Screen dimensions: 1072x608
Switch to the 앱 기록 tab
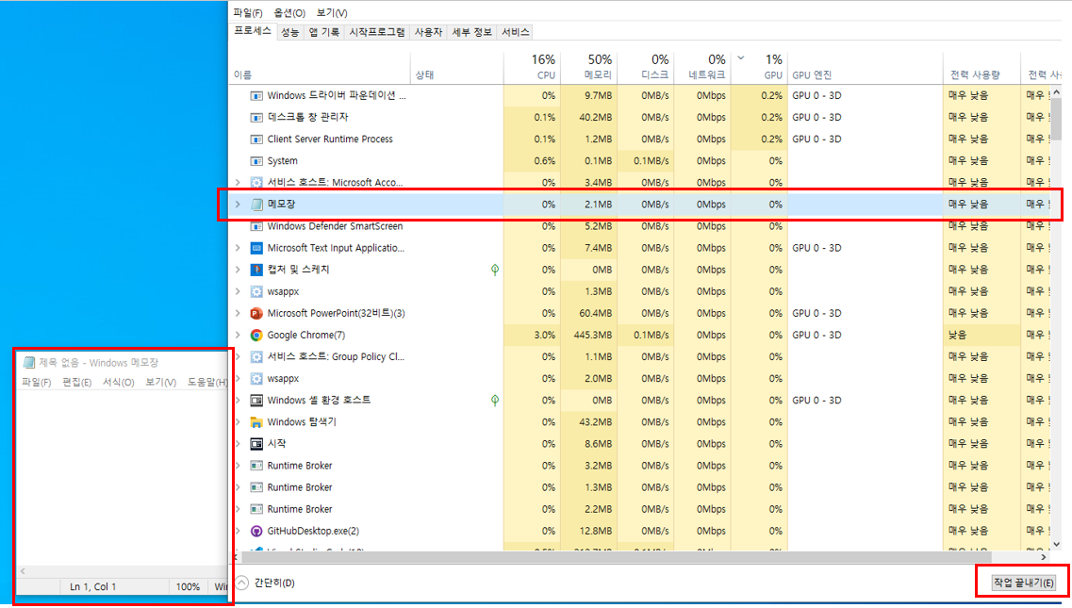coord(324,32)
